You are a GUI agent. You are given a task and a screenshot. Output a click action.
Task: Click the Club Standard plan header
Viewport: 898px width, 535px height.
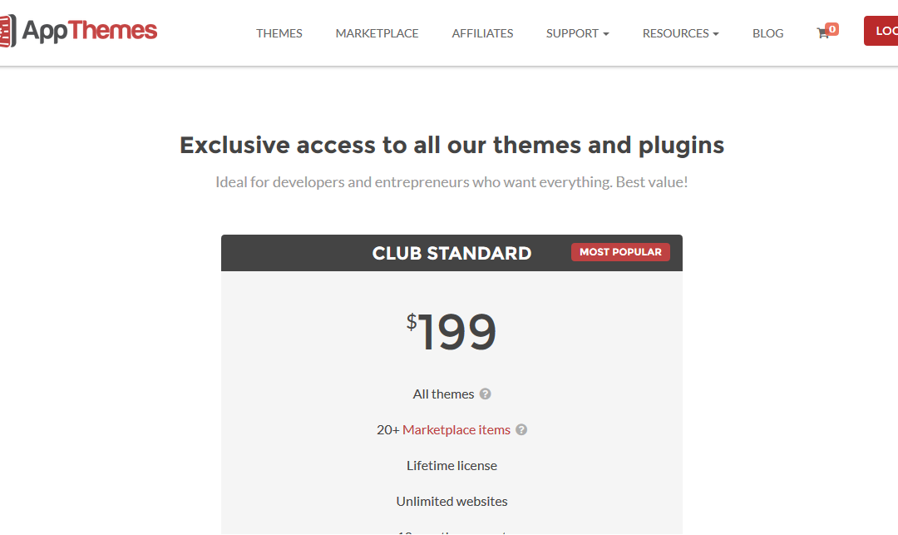(x=451, y=253)
